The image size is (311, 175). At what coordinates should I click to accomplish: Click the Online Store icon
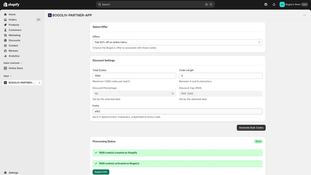(x=5, y=68)
